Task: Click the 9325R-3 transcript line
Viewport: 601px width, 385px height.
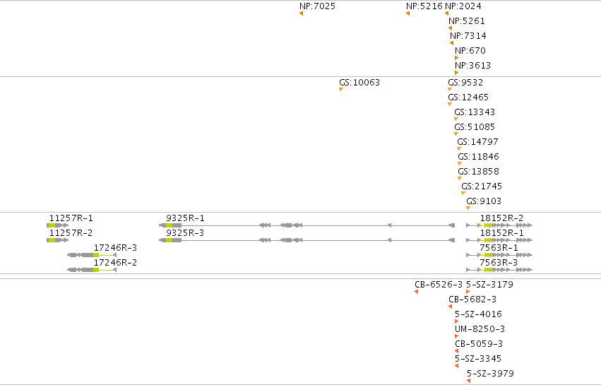Action: (307, 240)
